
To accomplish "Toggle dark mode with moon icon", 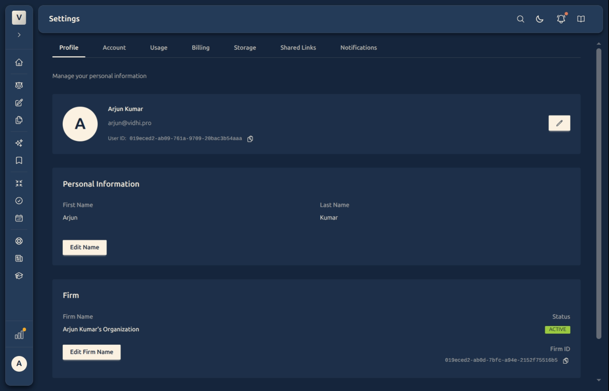I will tap(540, 19).
